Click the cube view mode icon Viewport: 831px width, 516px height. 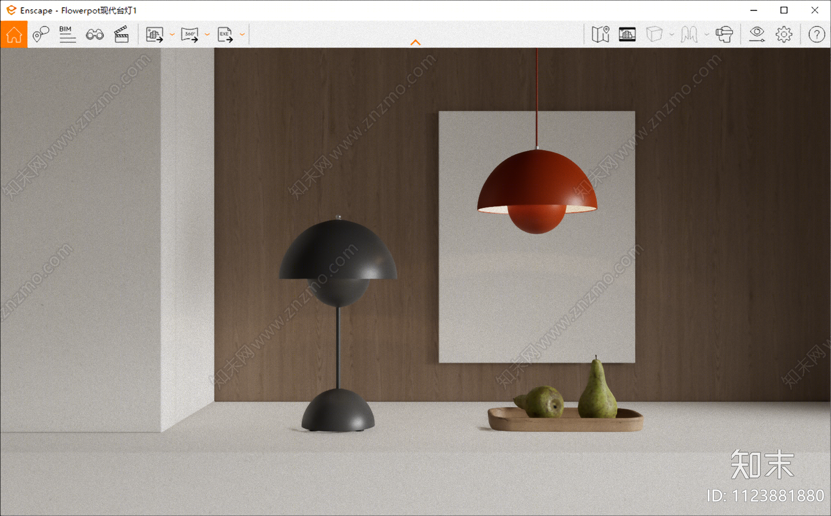[654, 35]
